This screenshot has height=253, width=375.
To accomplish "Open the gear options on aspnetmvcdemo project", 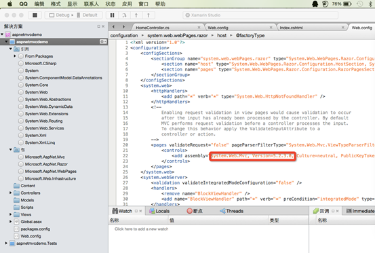I will coord(103,41).
